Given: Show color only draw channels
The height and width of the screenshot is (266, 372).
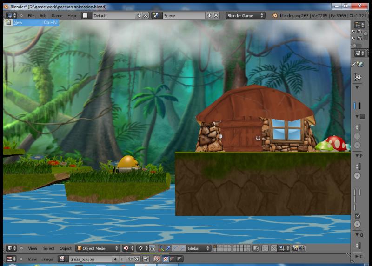Looking at the screenshot, I should pos(166,259).
